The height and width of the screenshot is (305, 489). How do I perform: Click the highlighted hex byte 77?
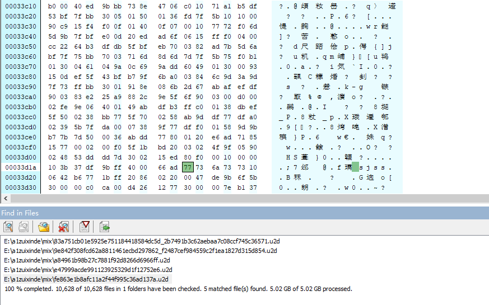188,167
